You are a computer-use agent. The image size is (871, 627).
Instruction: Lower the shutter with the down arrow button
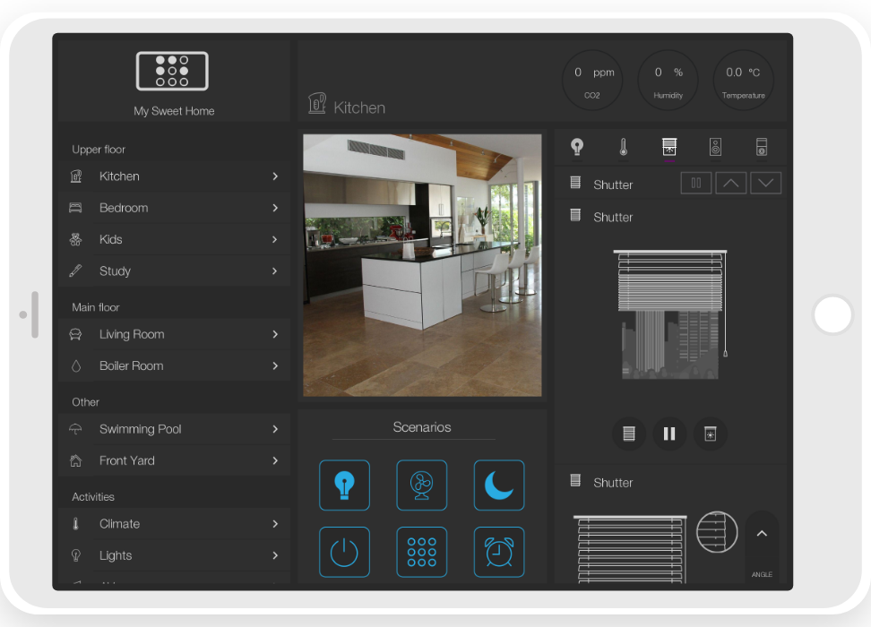tap(765, 184)
